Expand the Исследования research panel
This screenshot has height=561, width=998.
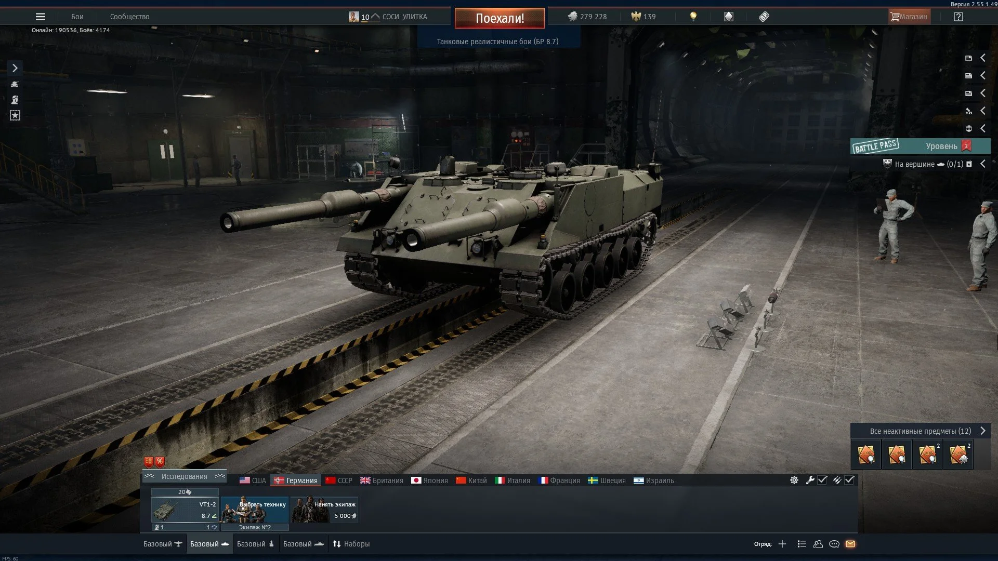pos(185,476)
